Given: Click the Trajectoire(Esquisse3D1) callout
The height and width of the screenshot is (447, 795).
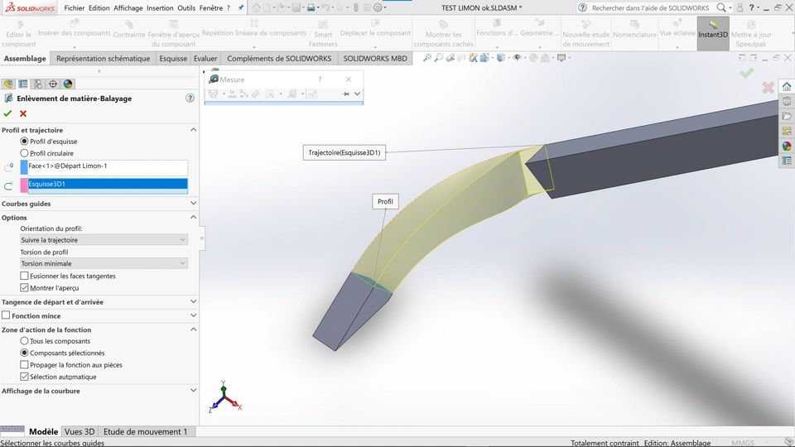Looking at the screenshot, I should (344, 152).
